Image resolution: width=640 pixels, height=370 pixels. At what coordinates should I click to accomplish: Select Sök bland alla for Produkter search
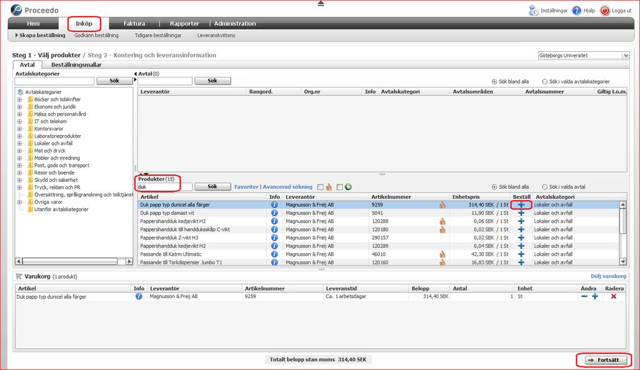pos(494,187)
